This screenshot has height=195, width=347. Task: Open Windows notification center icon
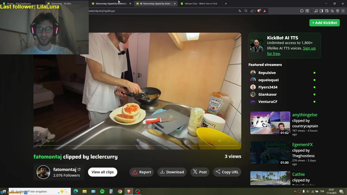point(342,191)
